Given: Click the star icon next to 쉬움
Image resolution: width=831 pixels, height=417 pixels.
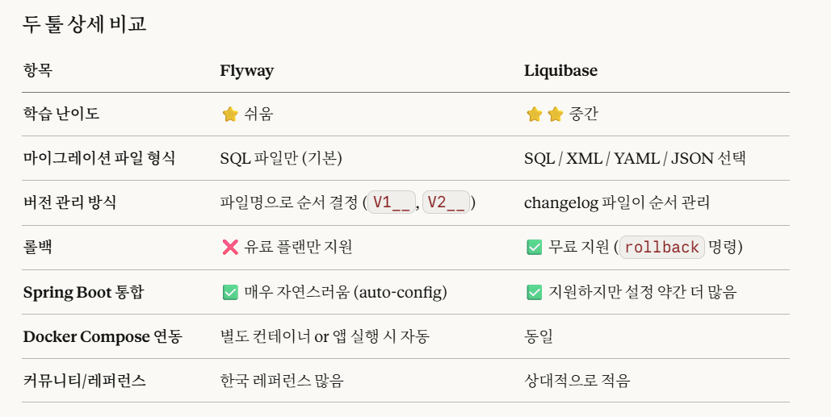Looking at the screenshot, I should click(230, 115).
